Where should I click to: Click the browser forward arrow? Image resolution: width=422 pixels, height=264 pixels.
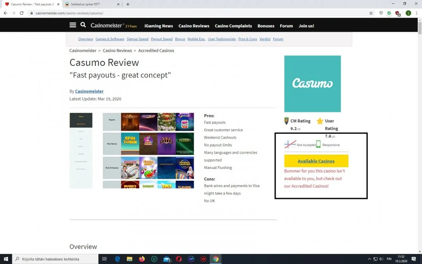tap(14, 13)
